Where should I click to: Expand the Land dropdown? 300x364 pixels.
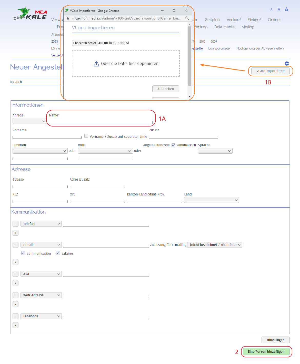pyautogui.click(x=212, y=200)
